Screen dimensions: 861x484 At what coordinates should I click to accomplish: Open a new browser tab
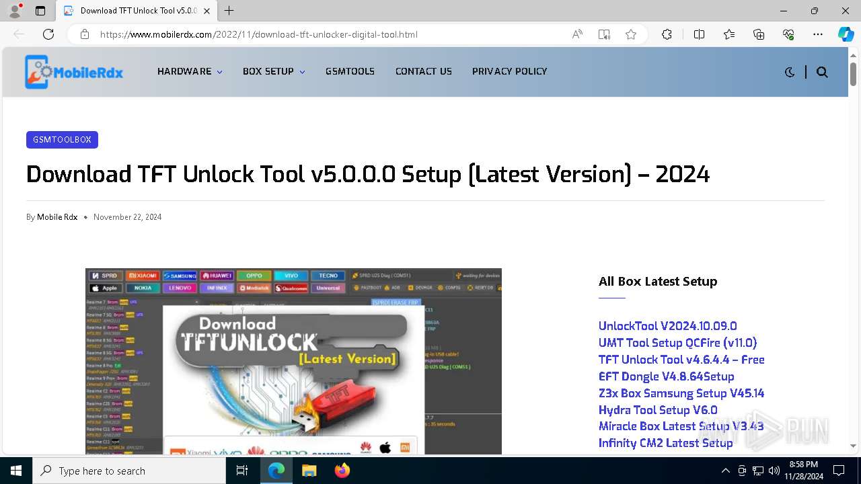[229, 11]
